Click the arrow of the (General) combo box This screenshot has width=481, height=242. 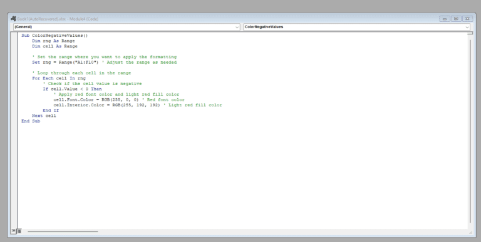[237, 28]
